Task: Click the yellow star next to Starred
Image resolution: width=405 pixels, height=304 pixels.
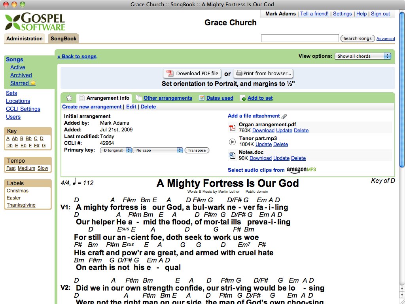Action: click(x=33, y=83)
